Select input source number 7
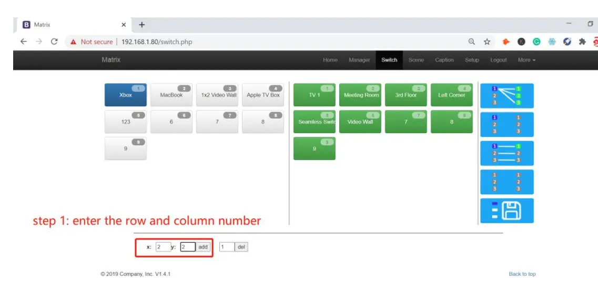598x290 pixels. click(217, 122)
